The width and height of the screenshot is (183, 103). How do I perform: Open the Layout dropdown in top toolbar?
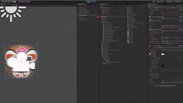[x=178, y=2]
